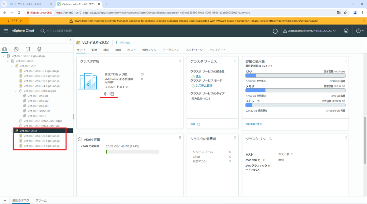This screenshot has width=367, height=204.
Task: Go back in the browser
Action: point(5,13)
